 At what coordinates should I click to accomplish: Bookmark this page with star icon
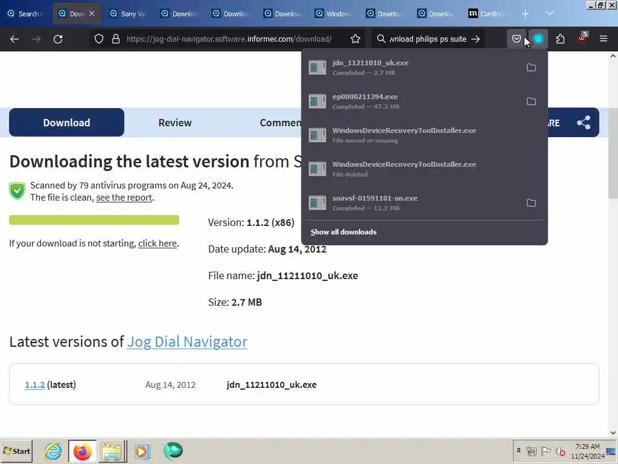click(x=355, y=39)
